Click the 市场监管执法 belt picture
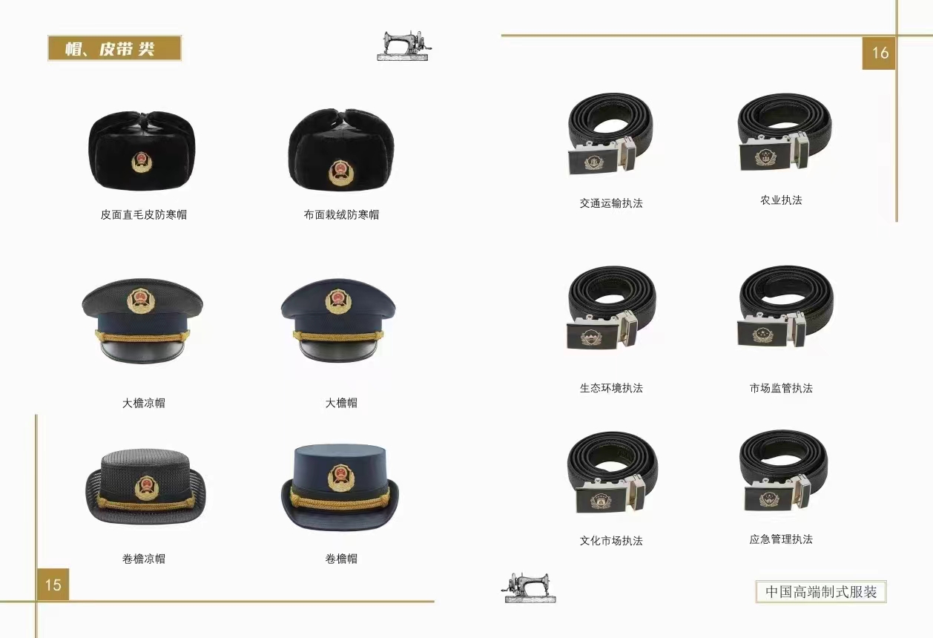Screen dimensions: 933x638 [x=785, y=307]
